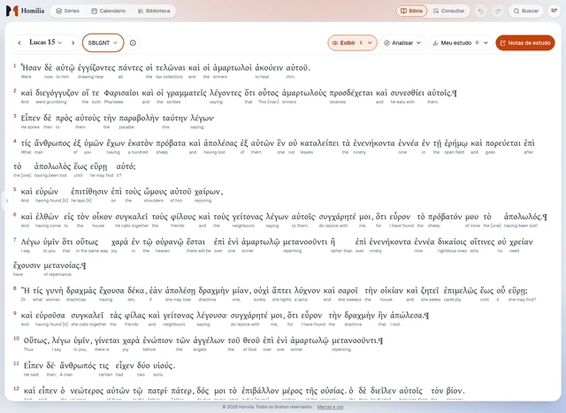Click the version info icon

133,42
